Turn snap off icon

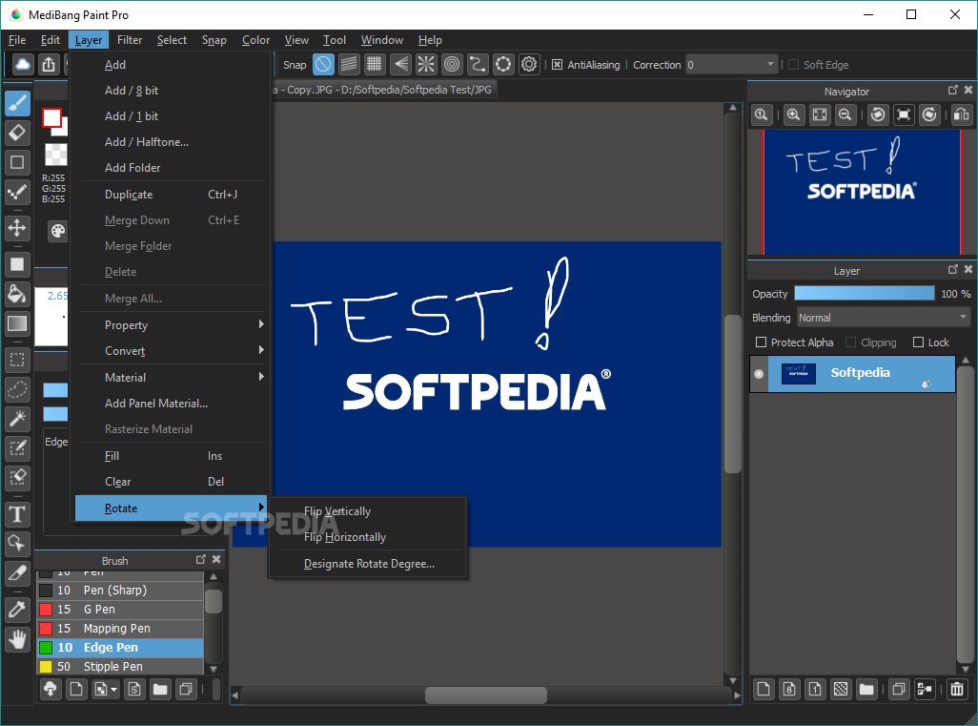(323, 64)
